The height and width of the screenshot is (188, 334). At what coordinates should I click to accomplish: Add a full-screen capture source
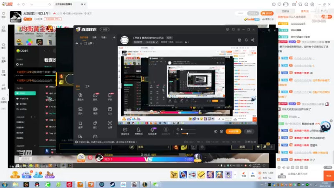[110, 124]
